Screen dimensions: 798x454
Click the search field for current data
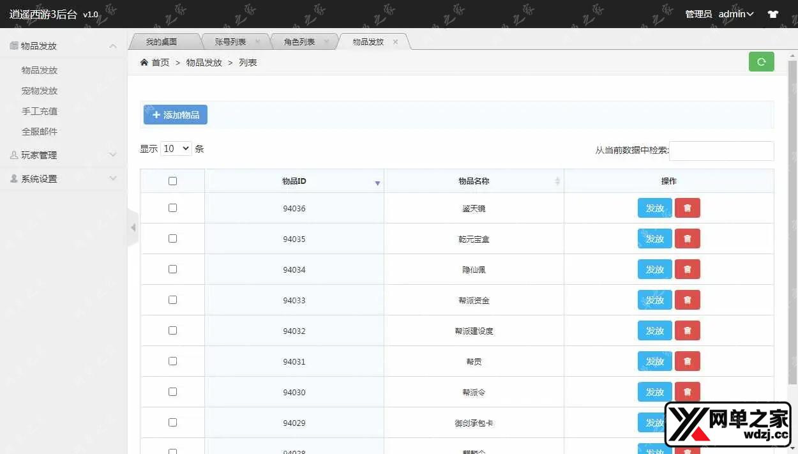pos(721,151)
